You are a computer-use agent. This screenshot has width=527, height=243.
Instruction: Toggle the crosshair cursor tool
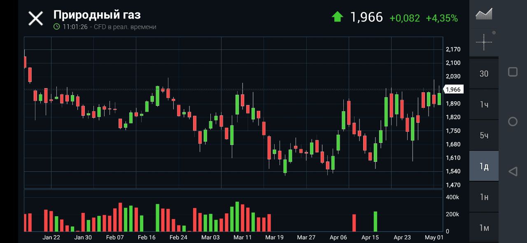point(484,42)
